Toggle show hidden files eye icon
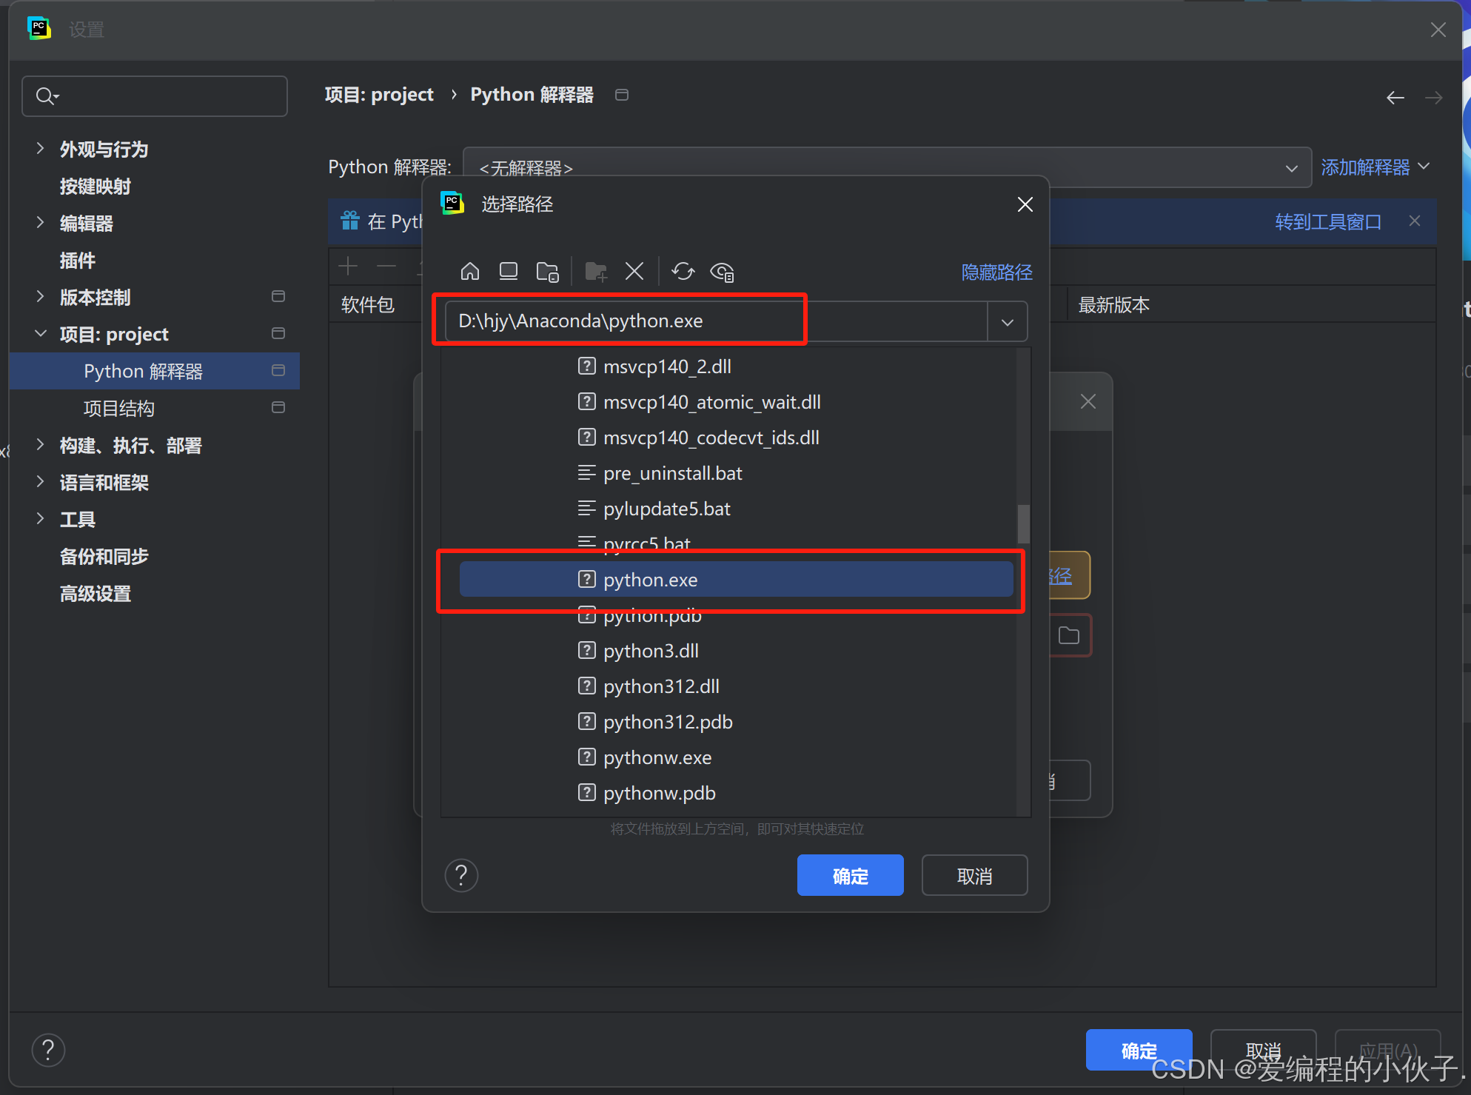Viewport: 1471px width, 1095px height. (722, 272)
